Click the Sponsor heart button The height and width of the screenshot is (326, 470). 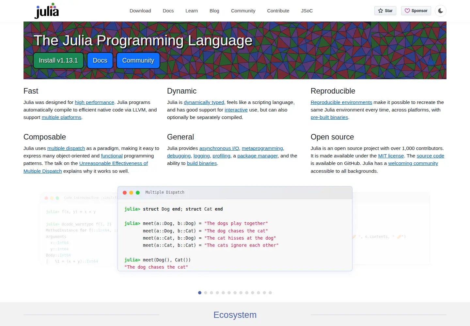(x=416, y=11)
